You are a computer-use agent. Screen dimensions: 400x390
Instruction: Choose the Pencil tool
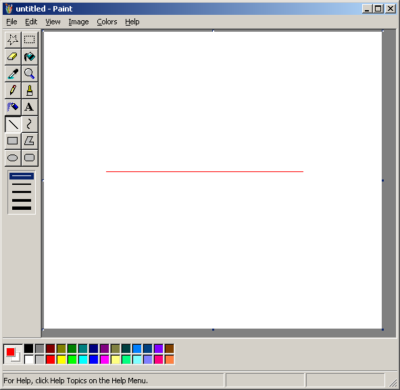(x=13, y=90)
